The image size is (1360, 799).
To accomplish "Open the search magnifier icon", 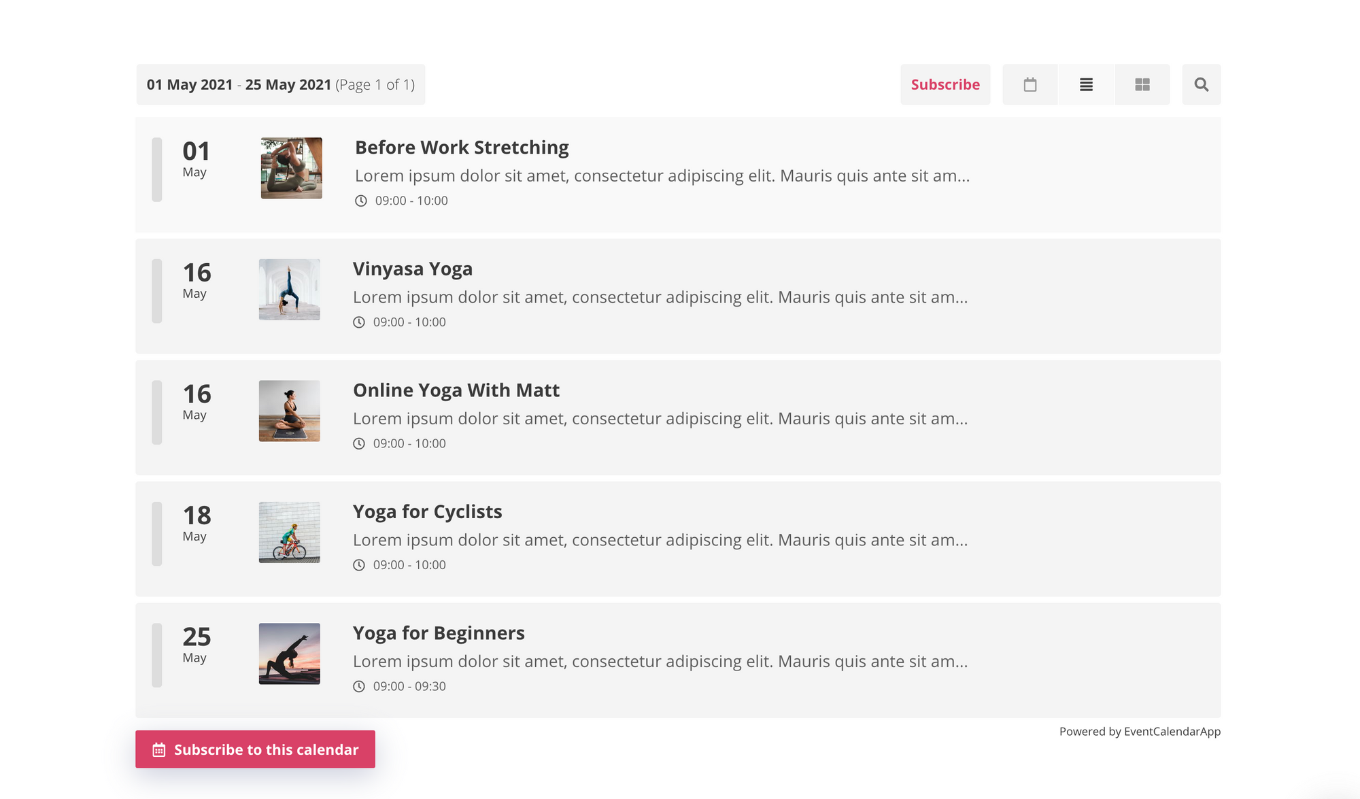I will [x=1202, y=84].
